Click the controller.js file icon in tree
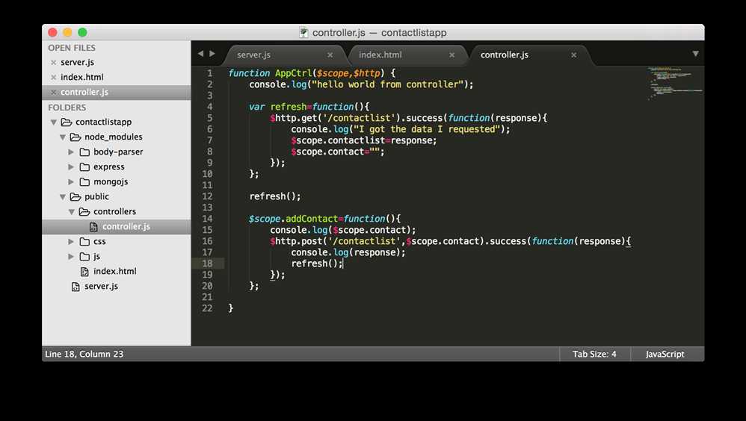 pyautogui.click(x=93, y=227)
